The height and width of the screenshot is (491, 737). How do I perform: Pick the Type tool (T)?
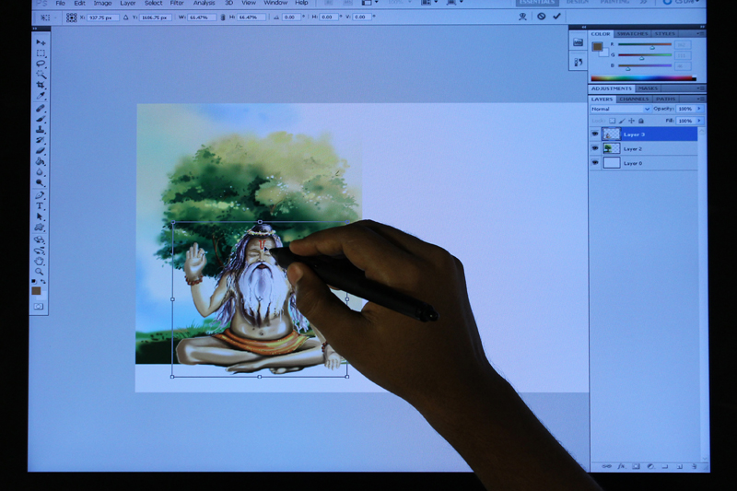(x=41, y=205)
